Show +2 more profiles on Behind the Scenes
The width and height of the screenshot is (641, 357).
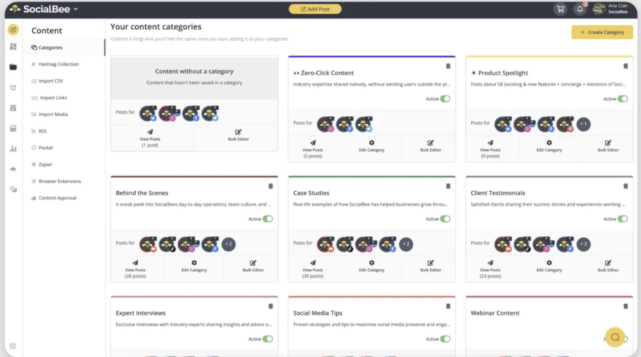tap(228, 244)
